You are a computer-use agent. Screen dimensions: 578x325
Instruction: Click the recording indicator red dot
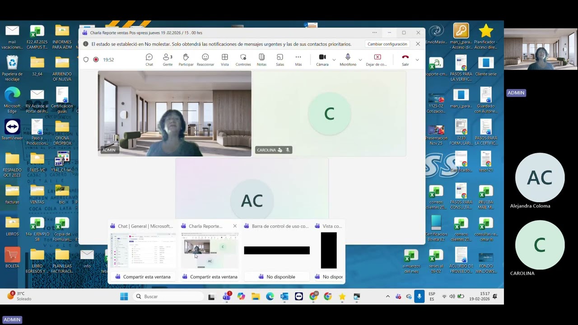point(96,60)
